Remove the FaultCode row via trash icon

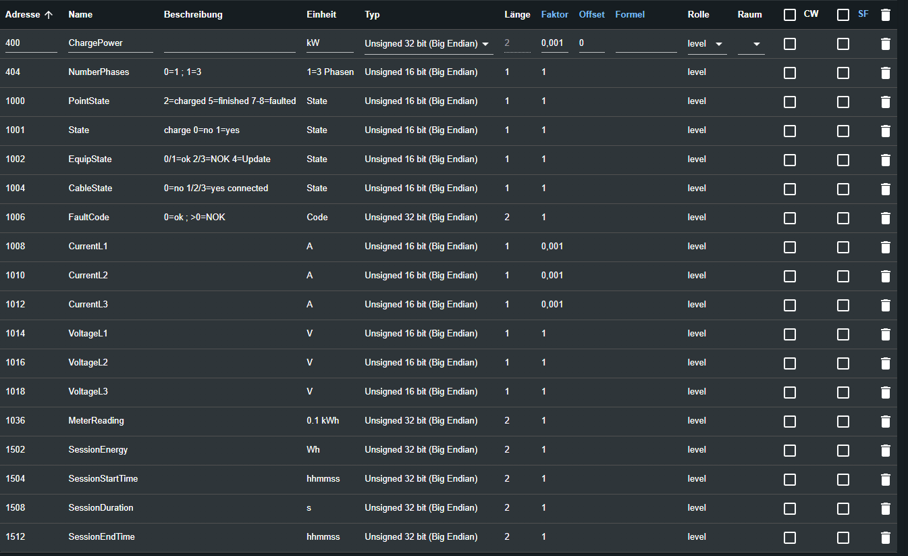886,218
